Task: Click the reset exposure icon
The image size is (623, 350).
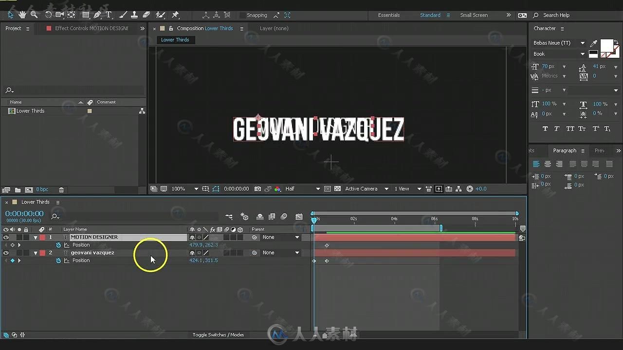Action: point(470,189)
